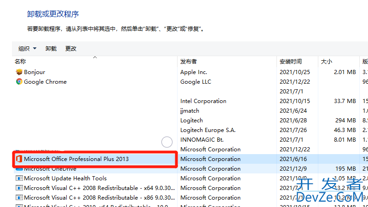The width and height of the screenshot is (368, 207).
Task: Click the Visual C++ 2008 x86 icon
Action: click(19, 198)
